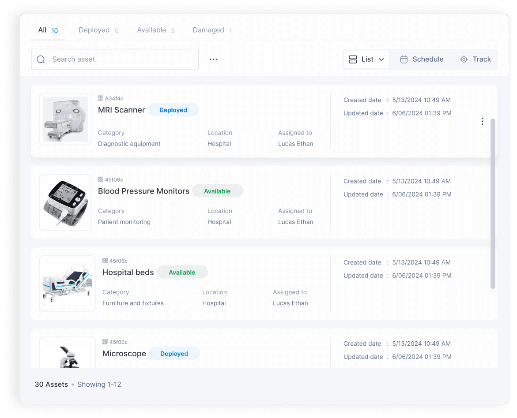Click the search magnifier icon

coord(41,59)
